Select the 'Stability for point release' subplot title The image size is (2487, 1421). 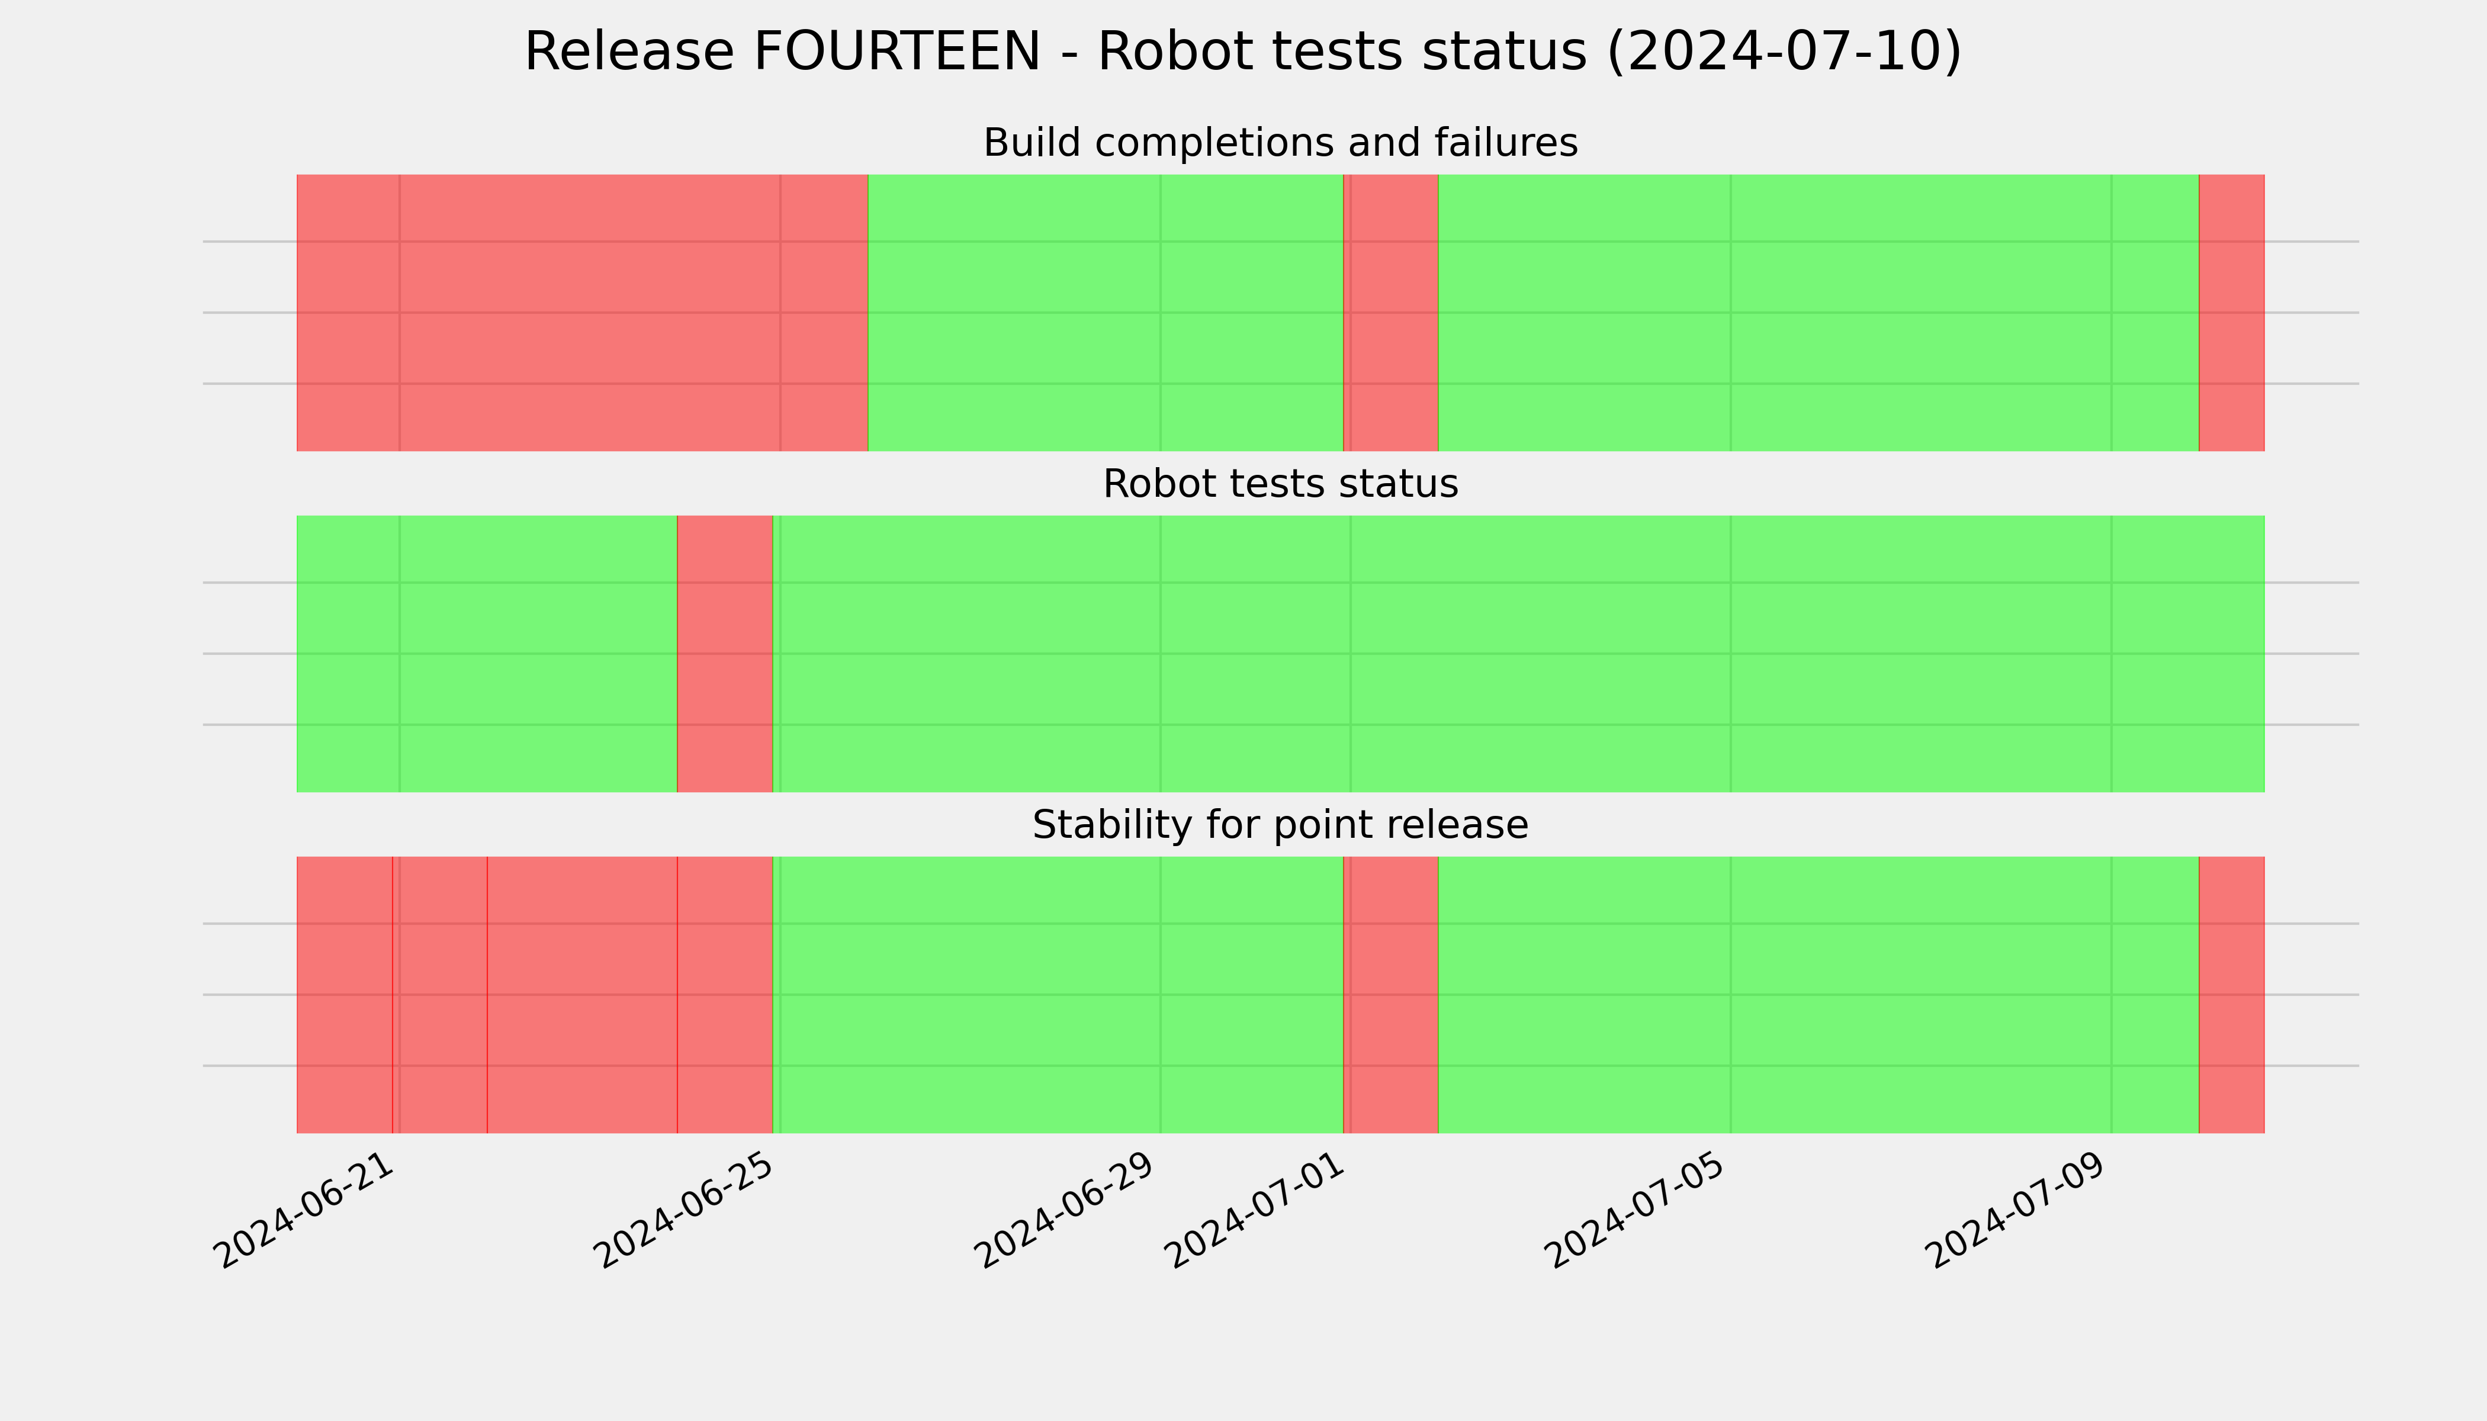click(1280, 826)
